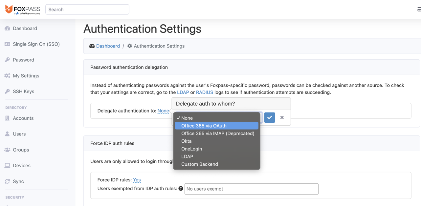Image resolution: width=421 pixels, height=206 pixels.
Task: Click the breadcrumb settings gear icon
Action: (130, 46)
